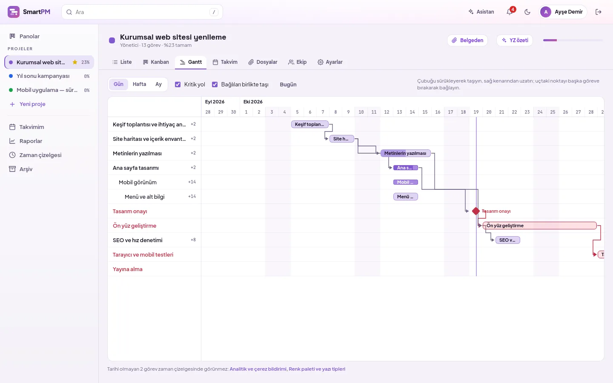The image size is (613, 383).
Task: Click the Ayşe Demir avatar
Action: pyautogui.click(x=546, y=12)
